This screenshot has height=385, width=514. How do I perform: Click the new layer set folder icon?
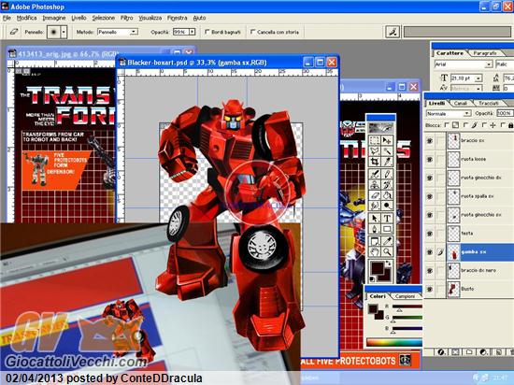click(x=469, y=352)
